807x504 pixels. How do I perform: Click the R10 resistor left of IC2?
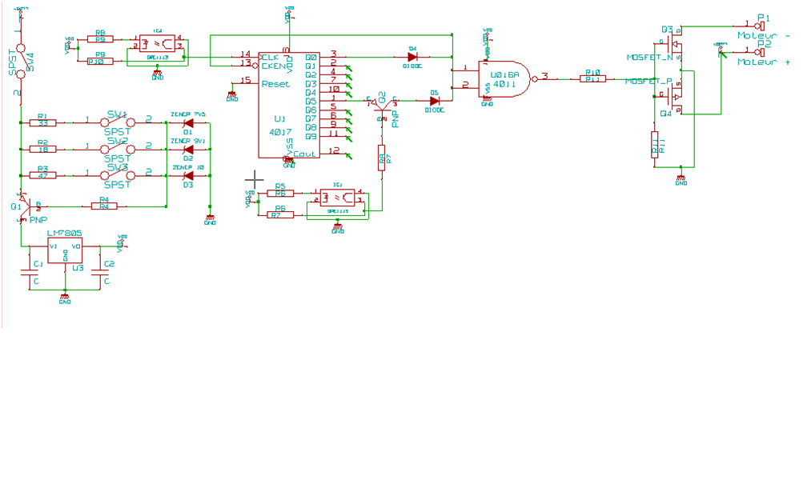[x=100, y=61]
